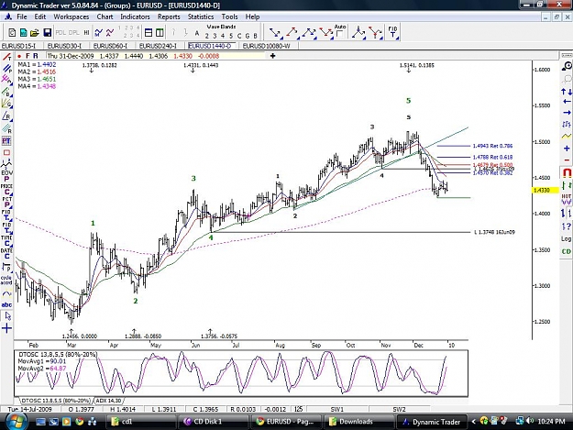Open the cd1 taskbar window
573x430 pixels.
click(139, 422)
